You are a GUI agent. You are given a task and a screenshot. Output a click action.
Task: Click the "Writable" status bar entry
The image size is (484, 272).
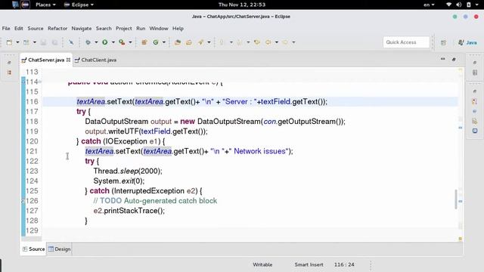coord(262,264)
